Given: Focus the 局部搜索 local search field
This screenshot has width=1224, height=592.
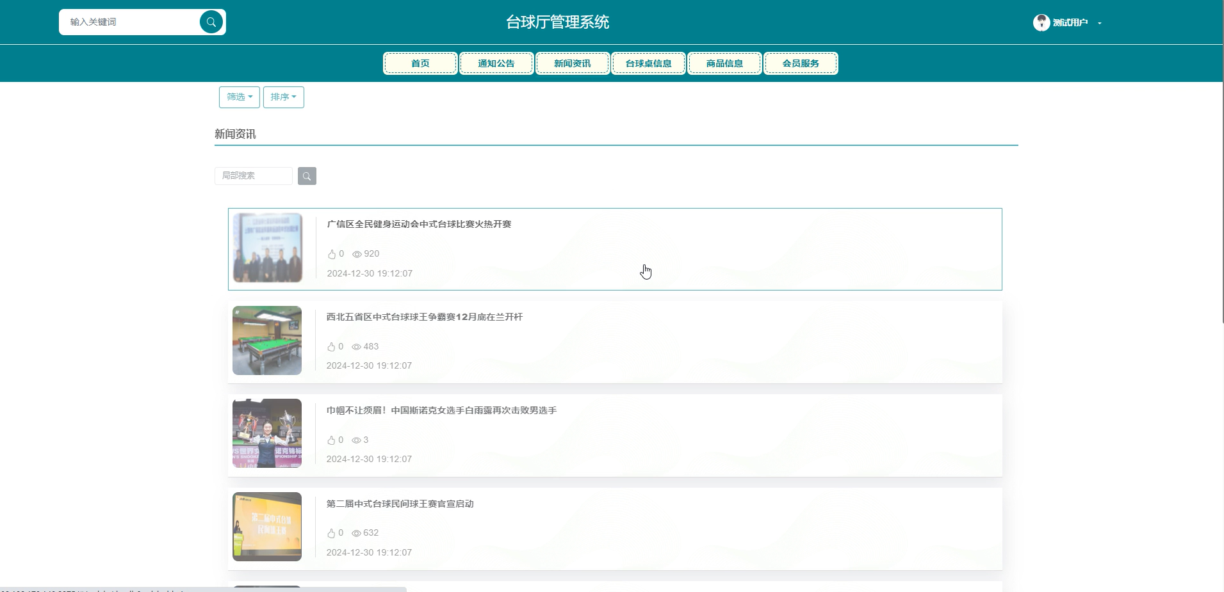Looking at the screenshot, I should click(x=254, y=176).
